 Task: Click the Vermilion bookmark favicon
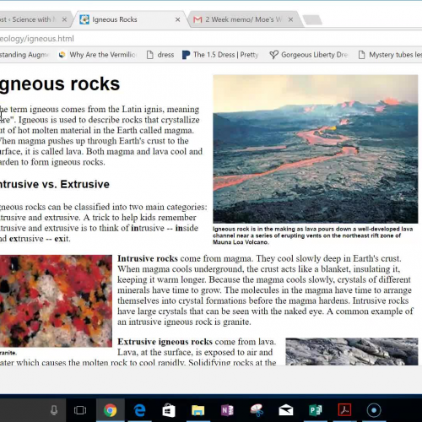[x=62, y=55]
